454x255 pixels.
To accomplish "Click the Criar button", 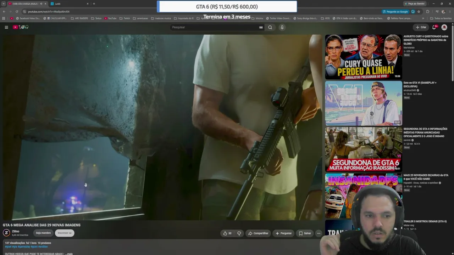I will click(421, 27).
